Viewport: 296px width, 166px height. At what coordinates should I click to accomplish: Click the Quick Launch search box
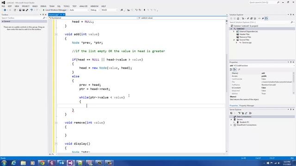[264, 2]
